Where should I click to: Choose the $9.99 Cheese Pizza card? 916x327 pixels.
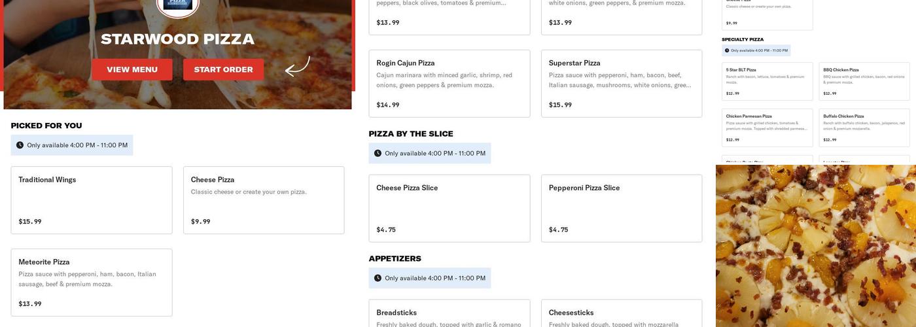[264, 200]
